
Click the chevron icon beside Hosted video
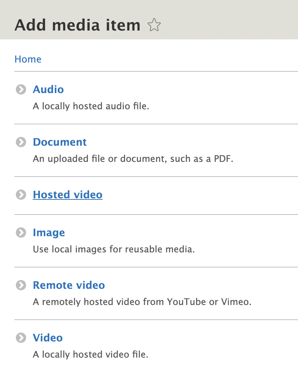coord(21,195)
